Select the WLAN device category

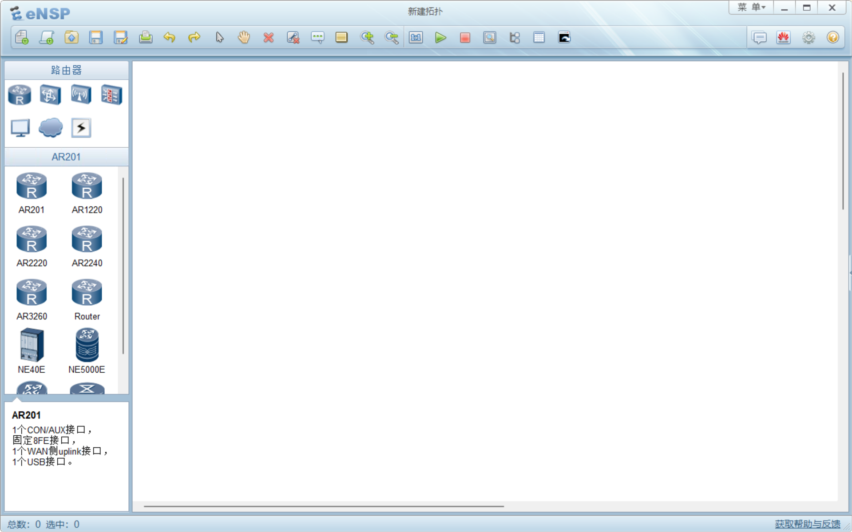(81, 95)
